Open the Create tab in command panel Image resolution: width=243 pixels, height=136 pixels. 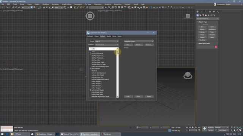(x=197, y=12)
